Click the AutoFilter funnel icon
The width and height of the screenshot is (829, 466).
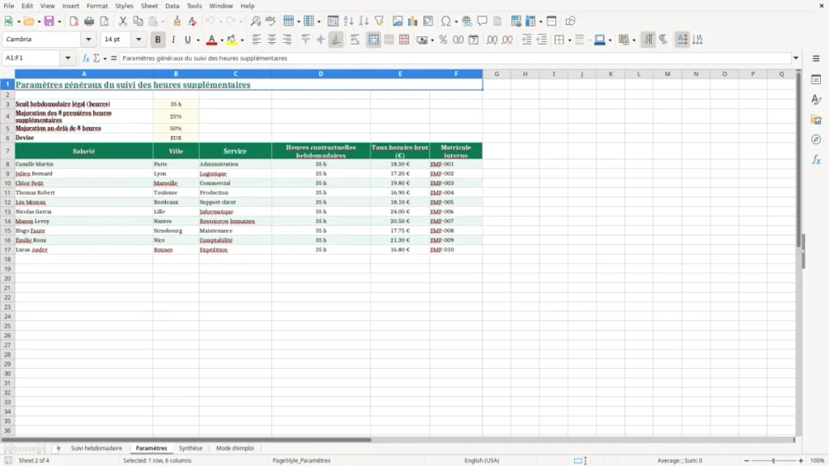click(379, 21)
